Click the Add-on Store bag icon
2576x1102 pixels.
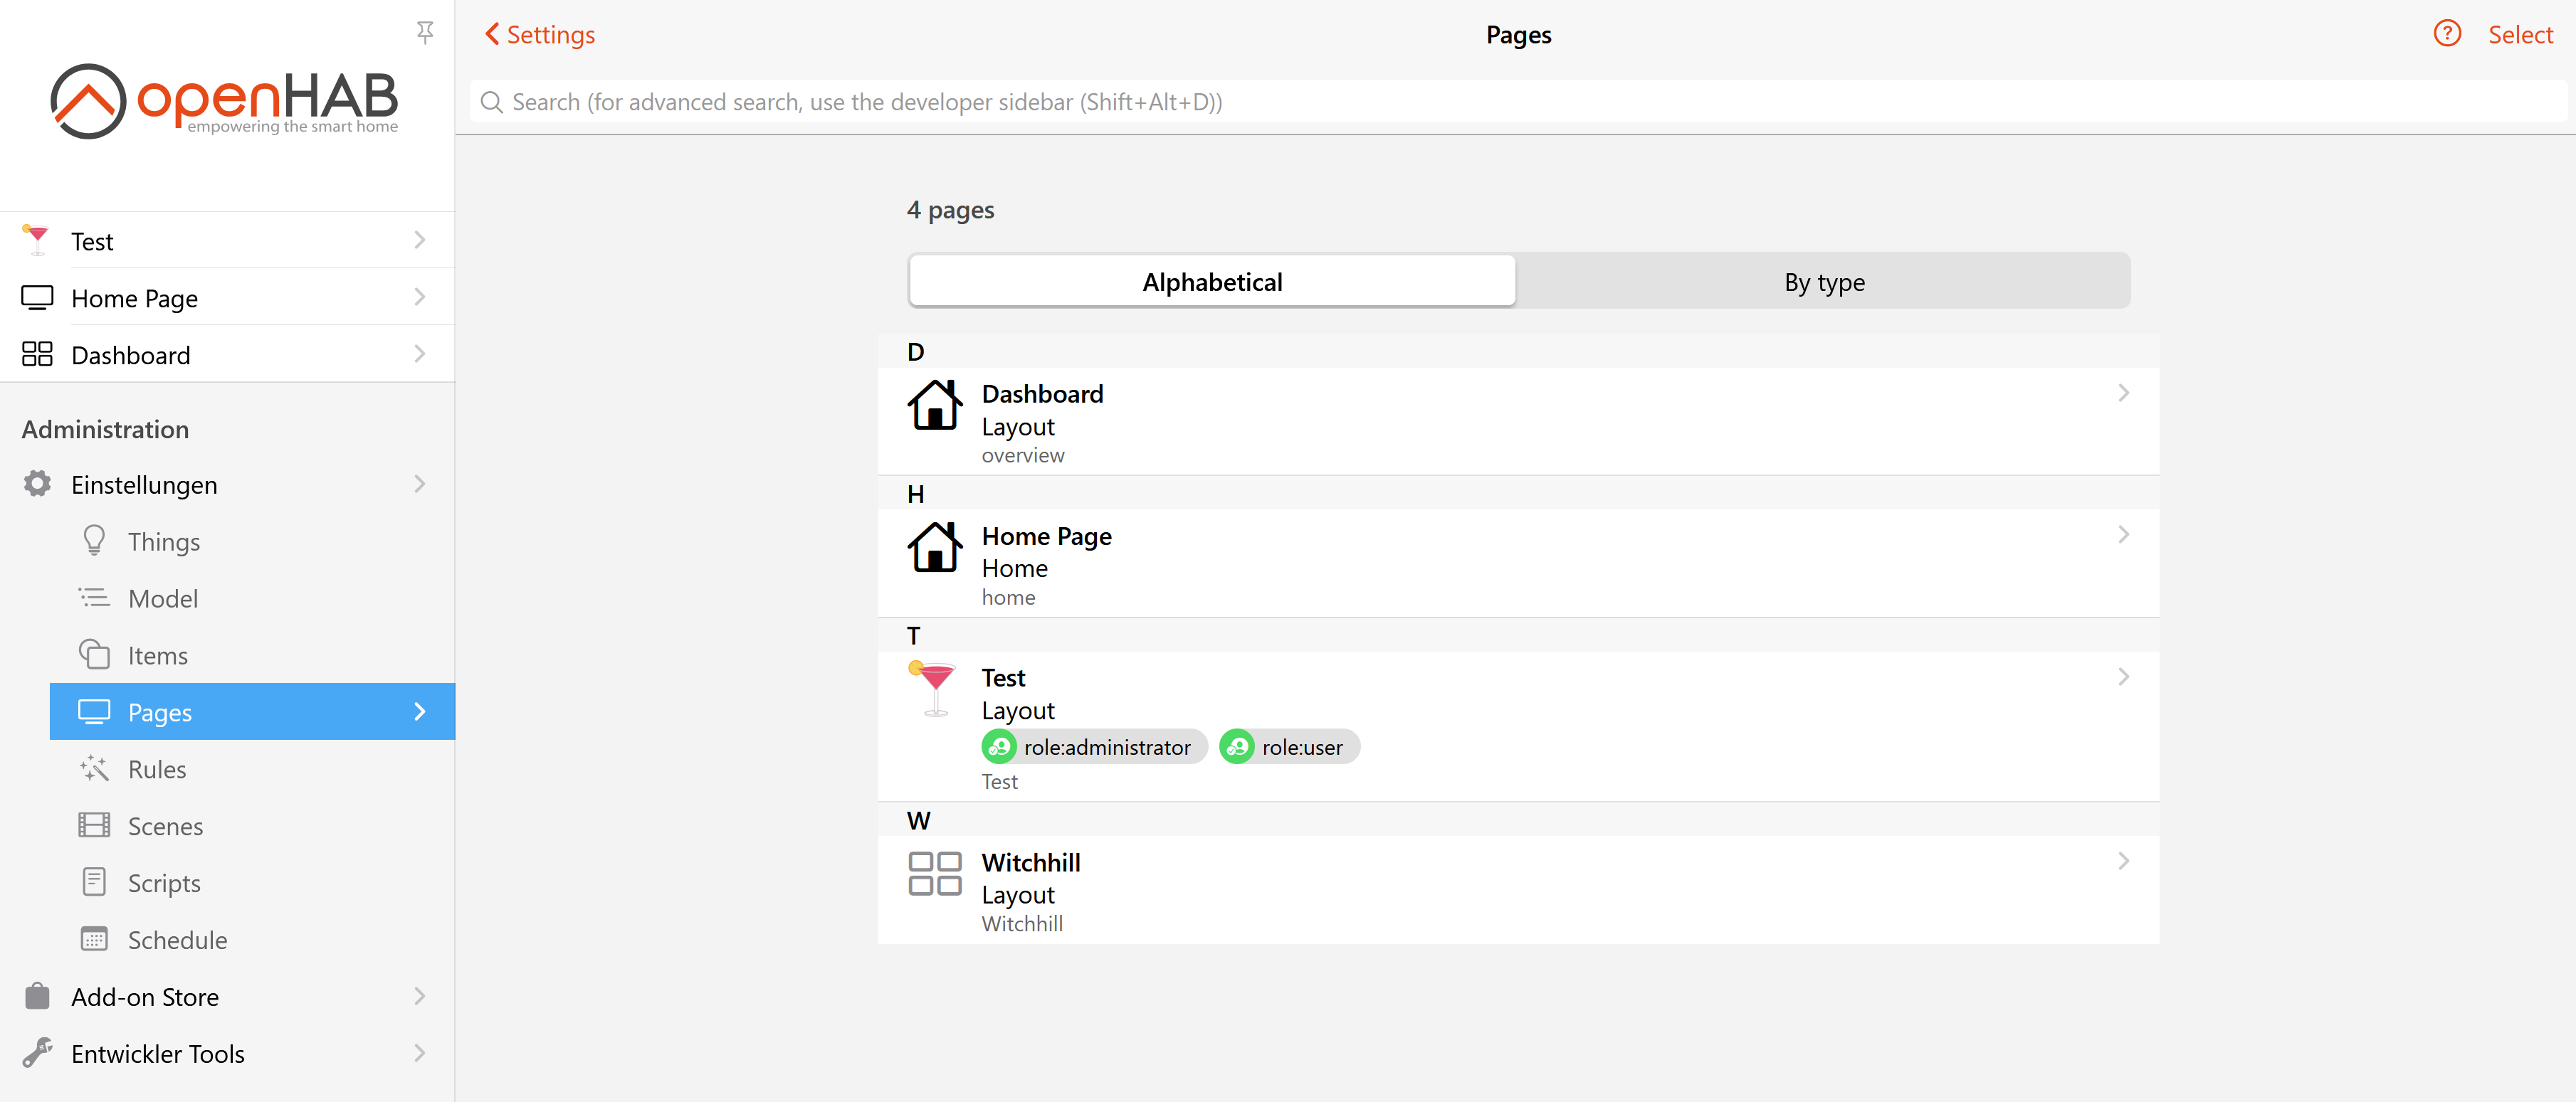click(x=37, y=996)
